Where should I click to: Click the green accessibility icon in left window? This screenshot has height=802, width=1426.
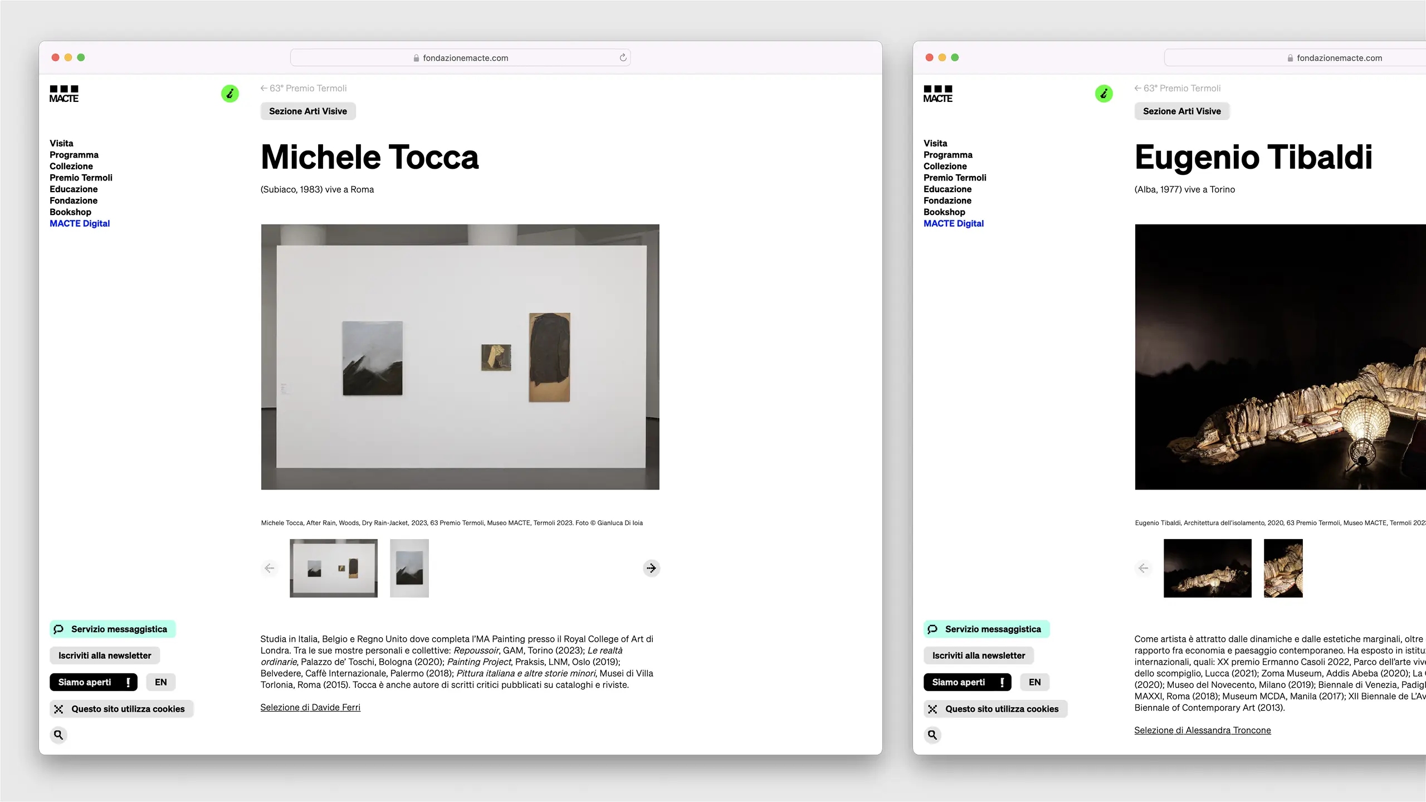pyautogui.click(x=230, y=94)
